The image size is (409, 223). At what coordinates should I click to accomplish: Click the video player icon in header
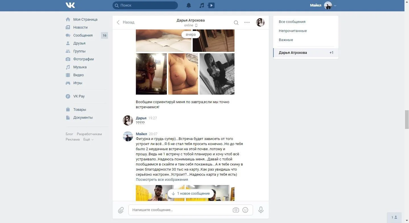(211, 5)
